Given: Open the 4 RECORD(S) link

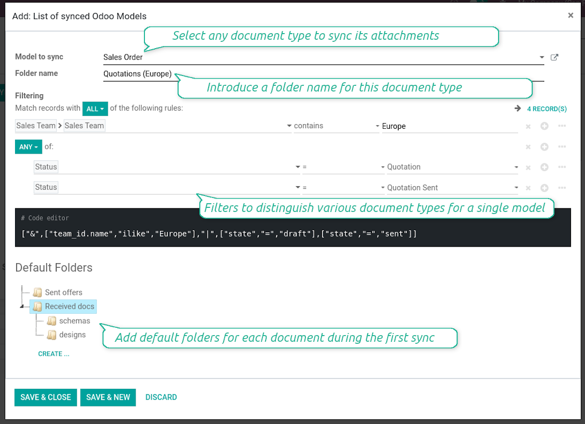Looking at the screenshot, I should 547,109.
